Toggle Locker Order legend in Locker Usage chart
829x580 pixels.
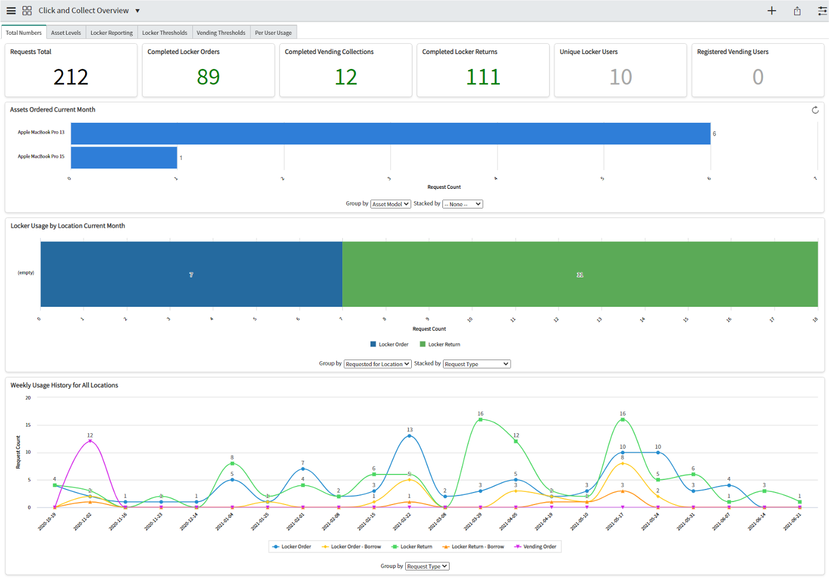(x=390, y=345)
